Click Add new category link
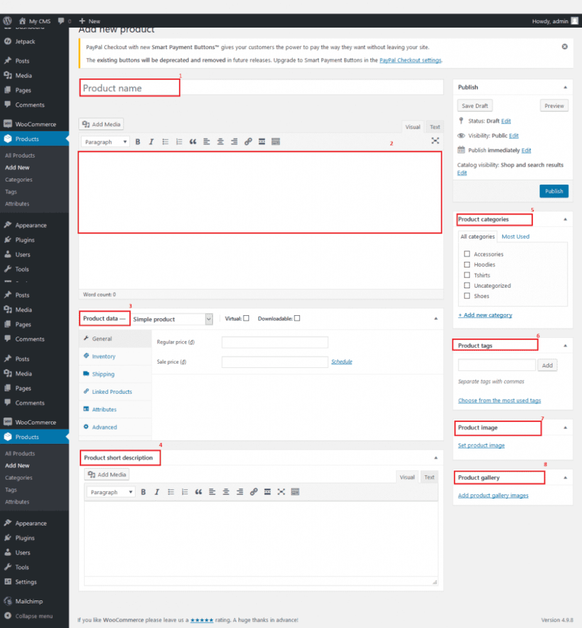 [485, 315]
